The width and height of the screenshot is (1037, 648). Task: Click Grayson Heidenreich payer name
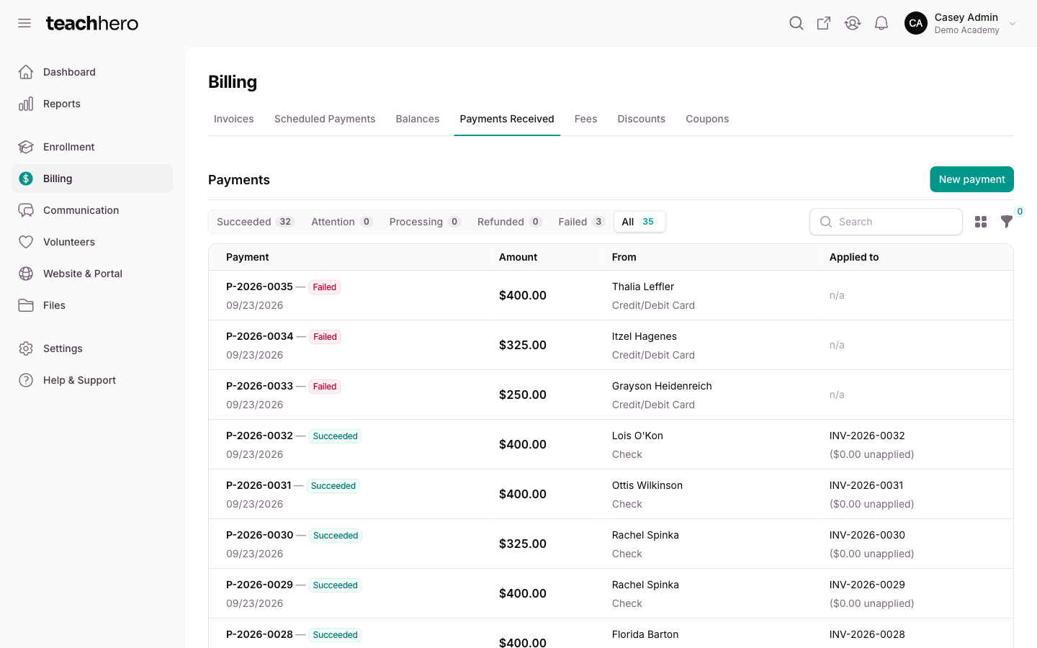[662, 386]
